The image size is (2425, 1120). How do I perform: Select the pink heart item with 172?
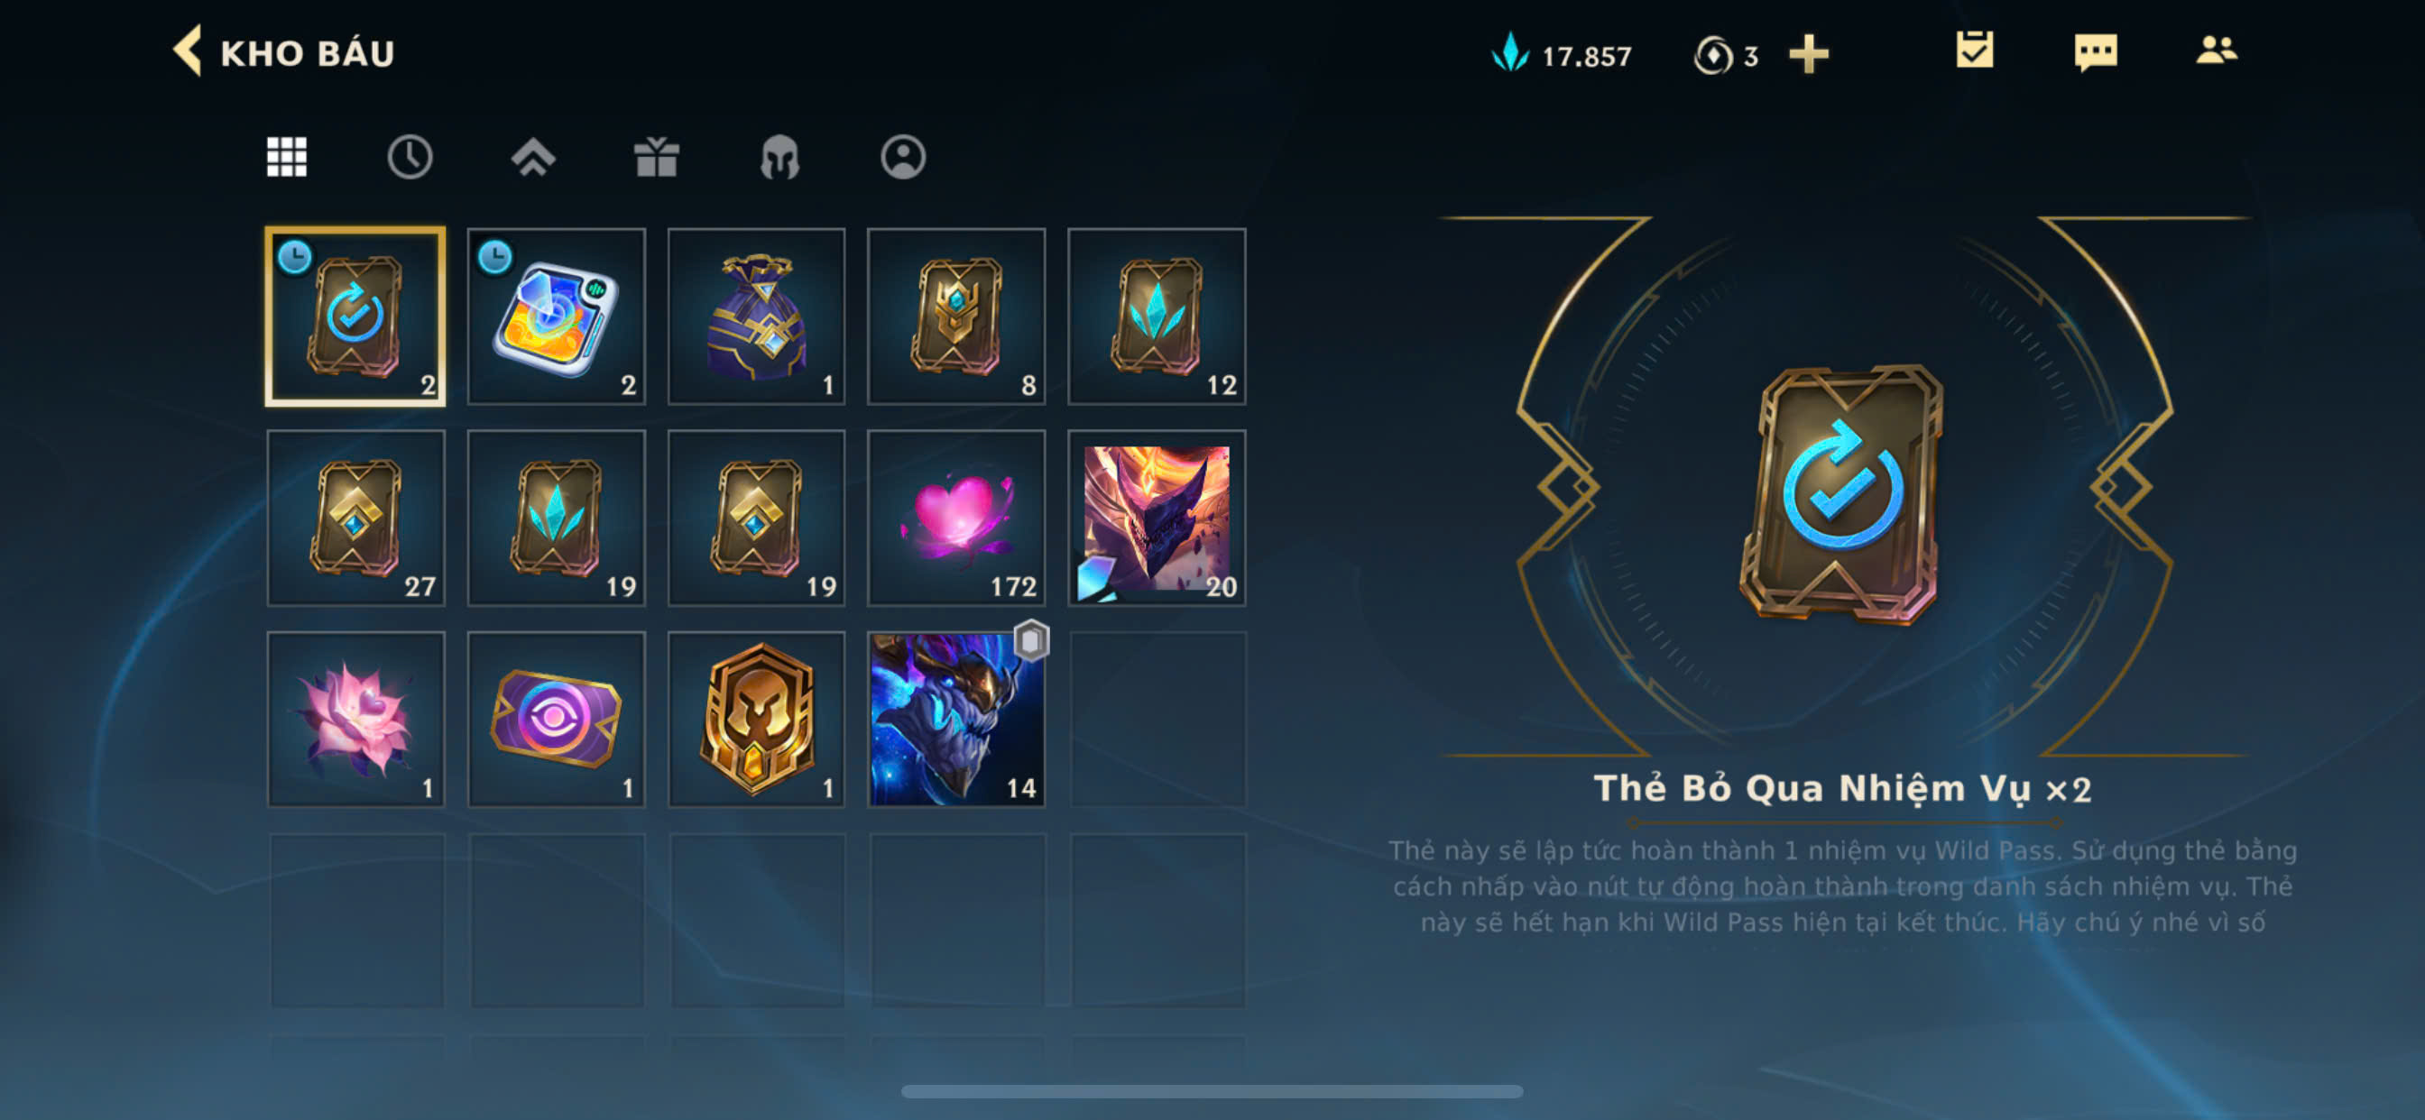point(956,518)
